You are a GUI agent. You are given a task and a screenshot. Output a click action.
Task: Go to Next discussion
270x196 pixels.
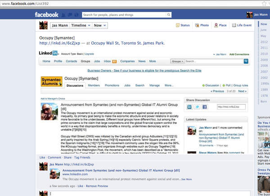[242, 91]
